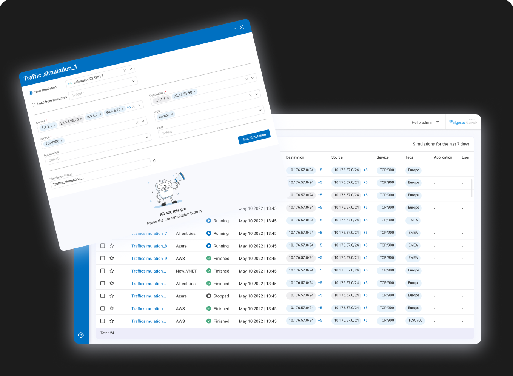Tick the checkbox for the Stopped Azure row
This screenshot has width=513, height=376.
(102, 296)
